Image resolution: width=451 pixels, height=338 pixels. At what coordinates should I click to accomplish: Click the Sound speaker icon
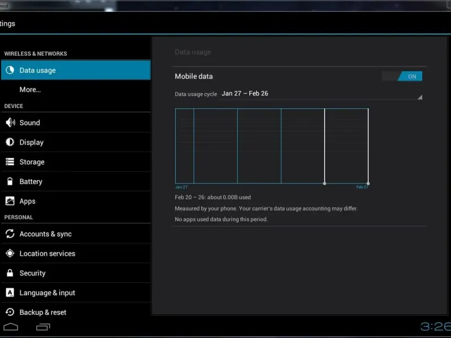point(10,122)
